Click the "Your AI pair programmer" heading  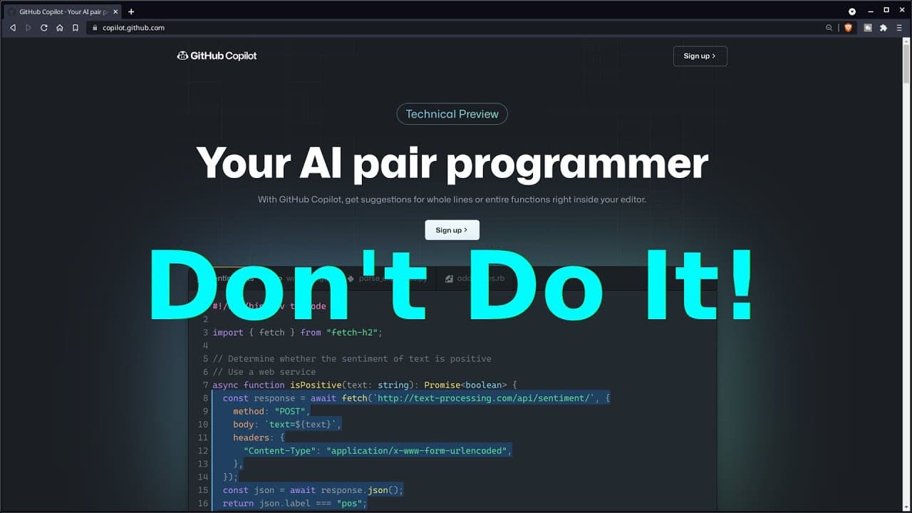coord(452,163)
